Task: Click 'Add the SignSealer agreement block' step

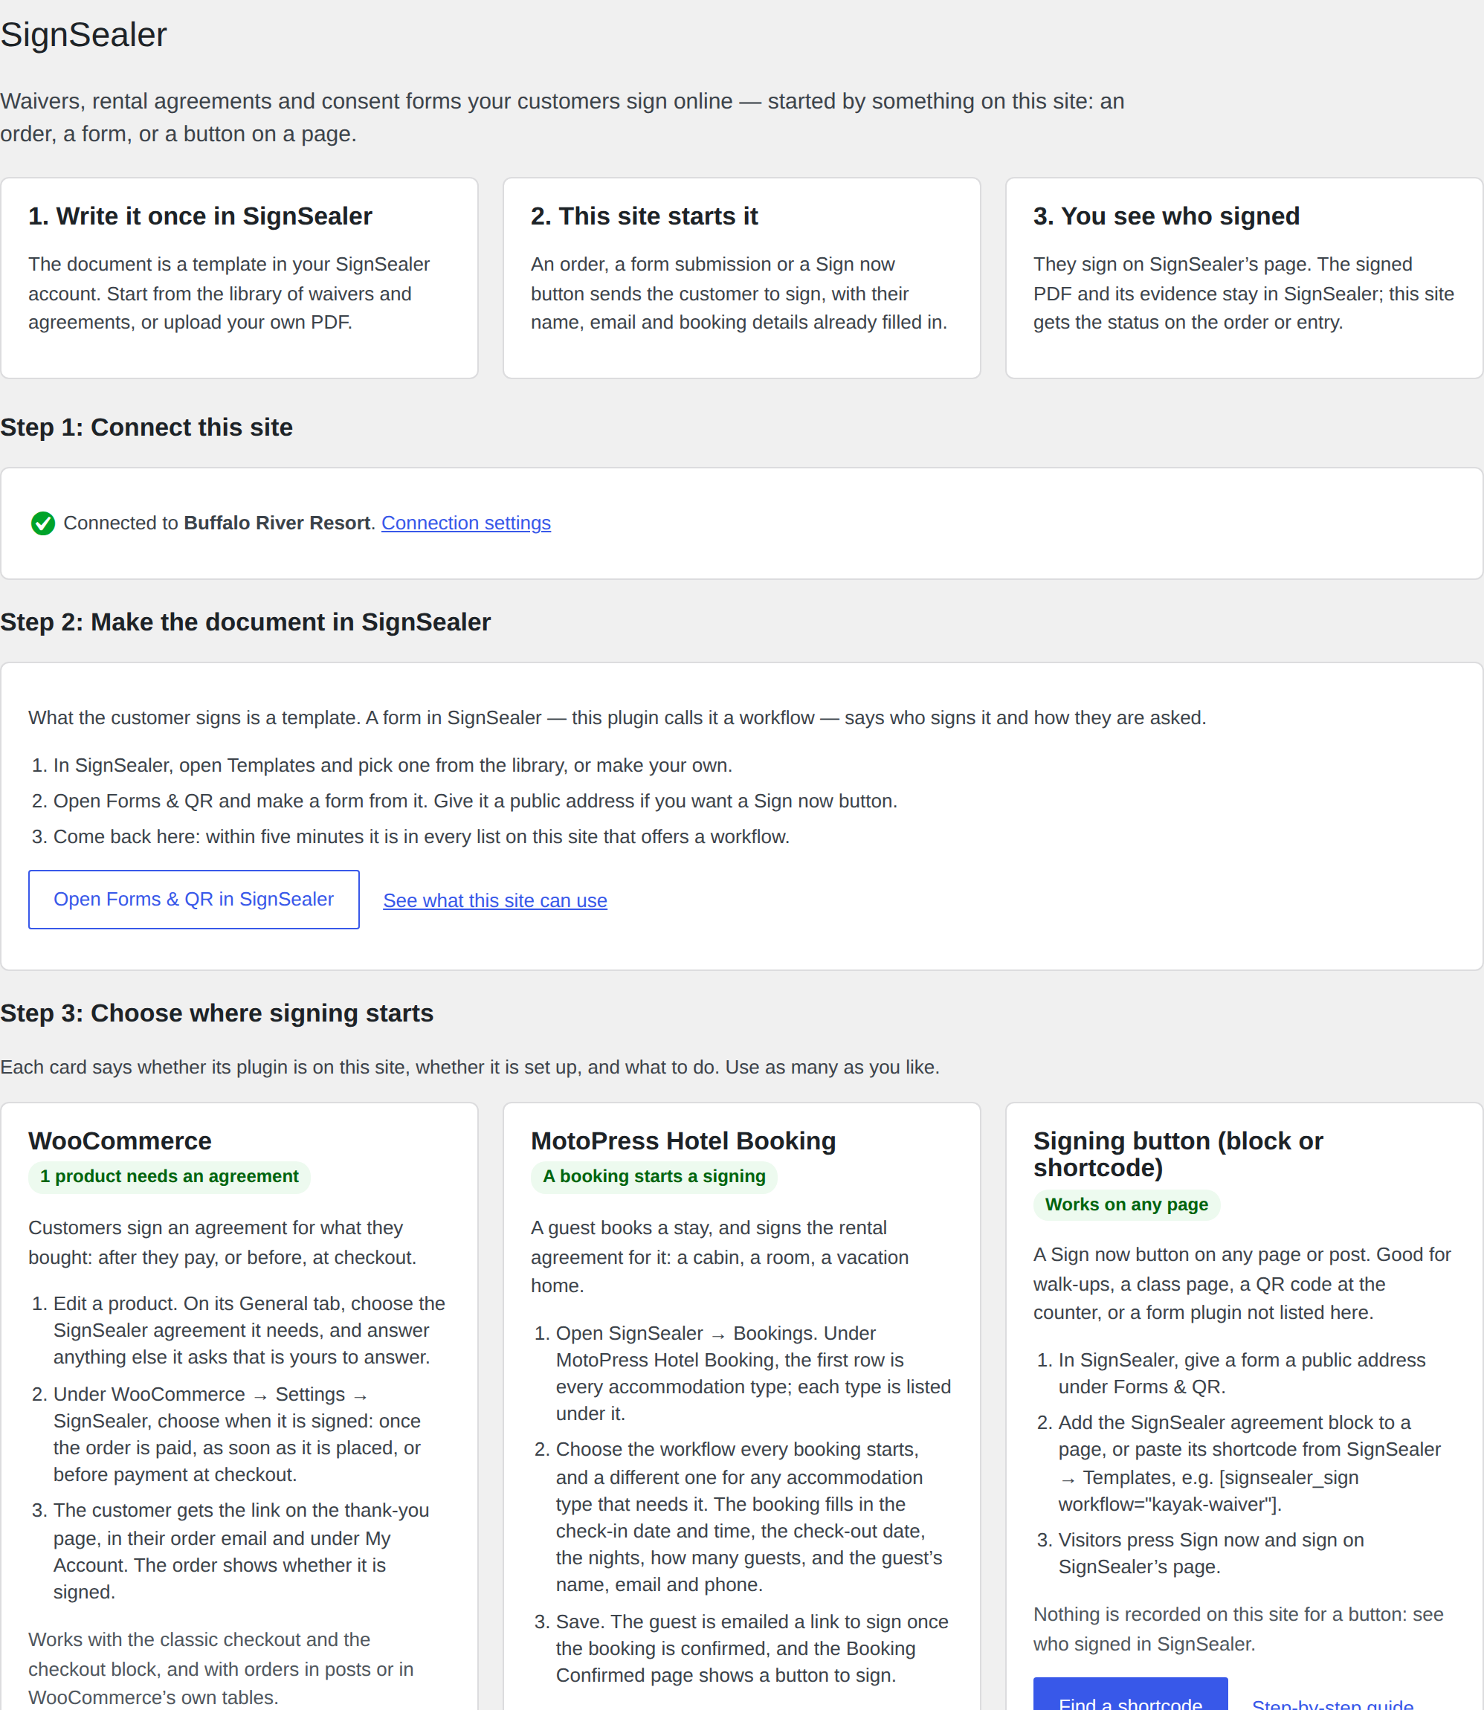Action: tap(1249, 1463)
